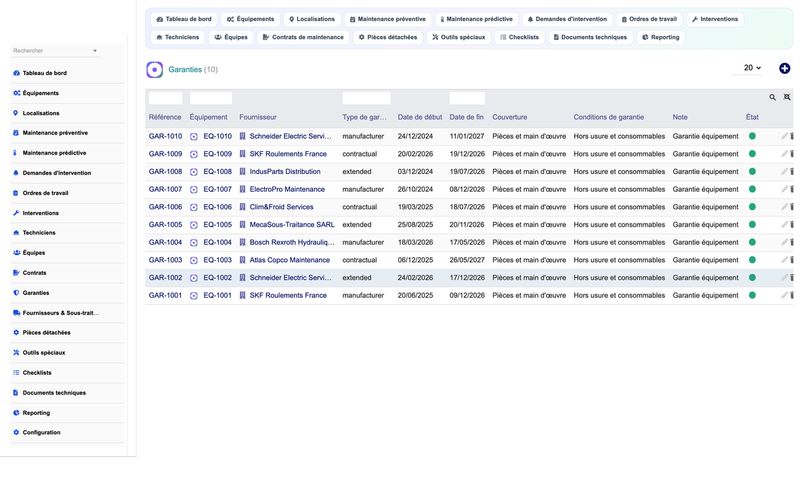Open the GAR-1010 reference link
The height and width of the screenshot is (497, 802).
click(165, 136)
